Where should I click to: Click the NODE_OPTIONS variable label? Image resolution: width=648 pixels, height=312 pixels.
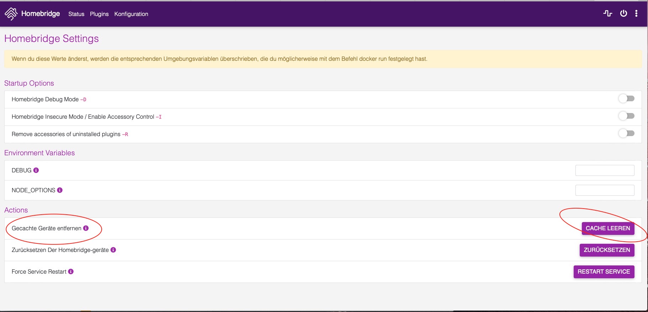click(33, 190)
